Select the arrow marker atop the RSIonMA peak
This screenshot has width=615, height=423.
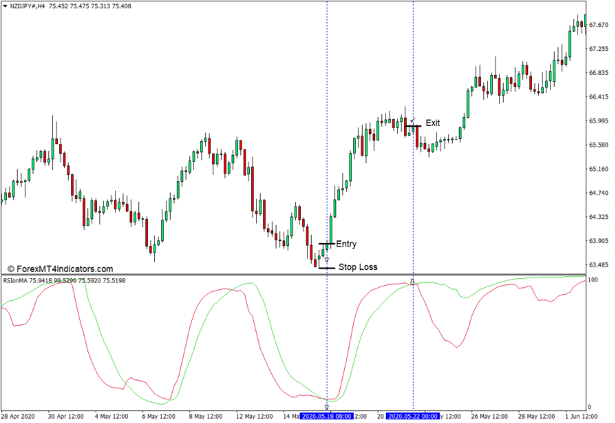click(413, 281)
